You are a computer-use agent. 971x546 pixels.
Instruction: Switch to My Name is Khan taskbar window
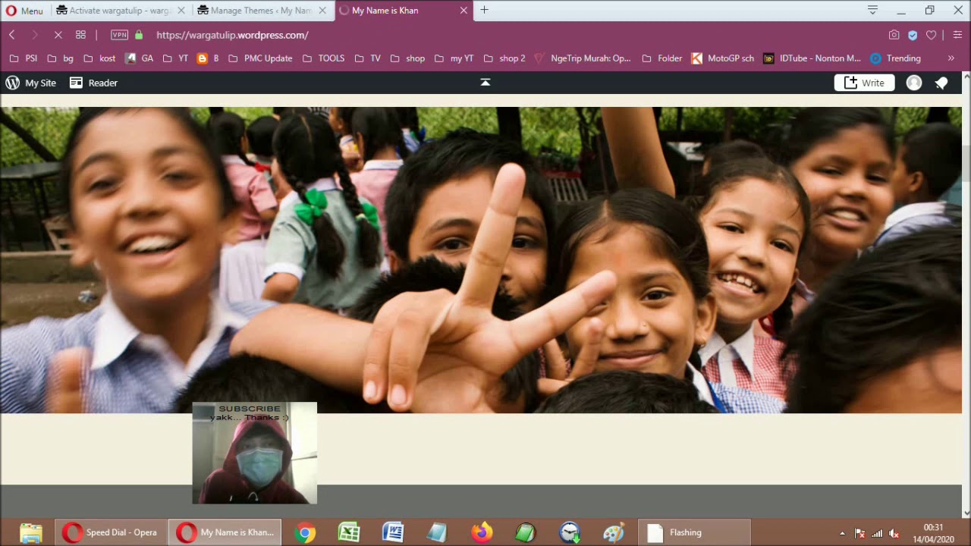pyautogui.click(x=225, y=532)
